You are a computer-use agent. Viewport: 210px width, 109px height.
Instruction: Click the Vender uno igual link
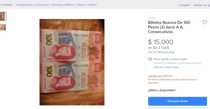(202, 5)
